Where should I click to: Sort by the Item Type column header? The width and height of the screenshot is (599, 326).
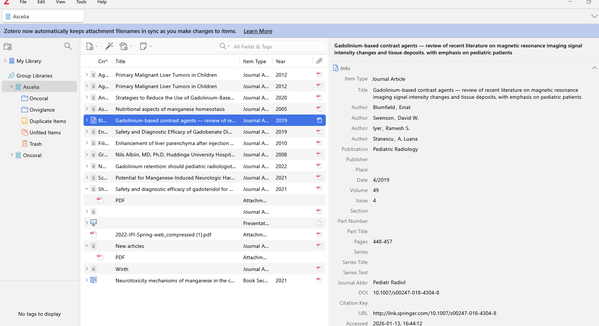click(x=256, y=61)
